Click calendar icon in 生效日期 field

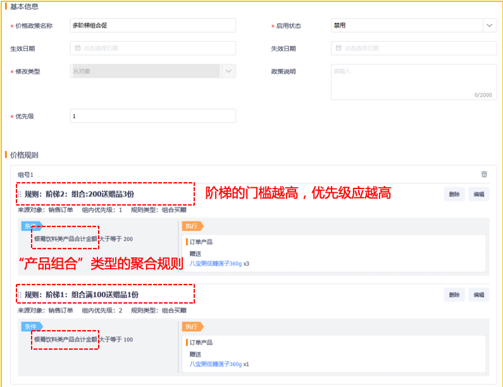(78, 48)
